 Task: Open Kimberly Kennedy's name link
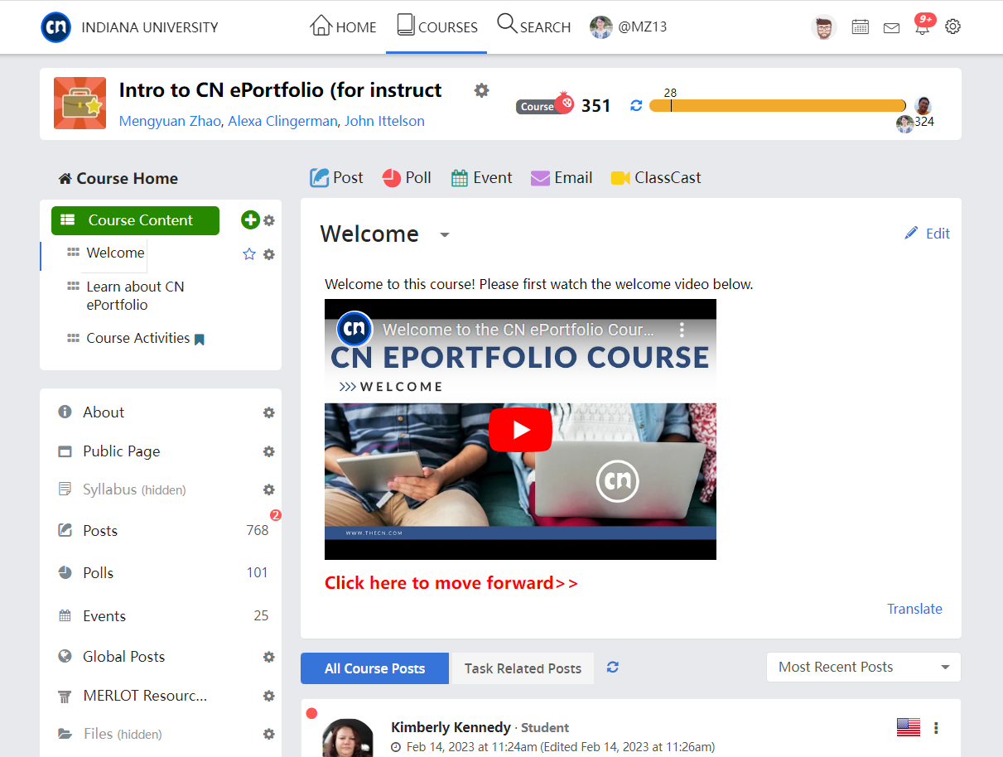(x=451, y=727)
